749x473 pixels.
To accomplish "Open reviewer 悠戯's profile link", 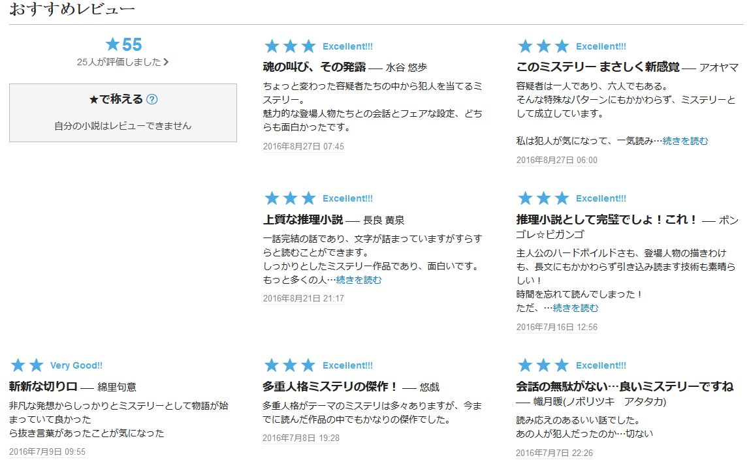I will [x=430, y=387].
